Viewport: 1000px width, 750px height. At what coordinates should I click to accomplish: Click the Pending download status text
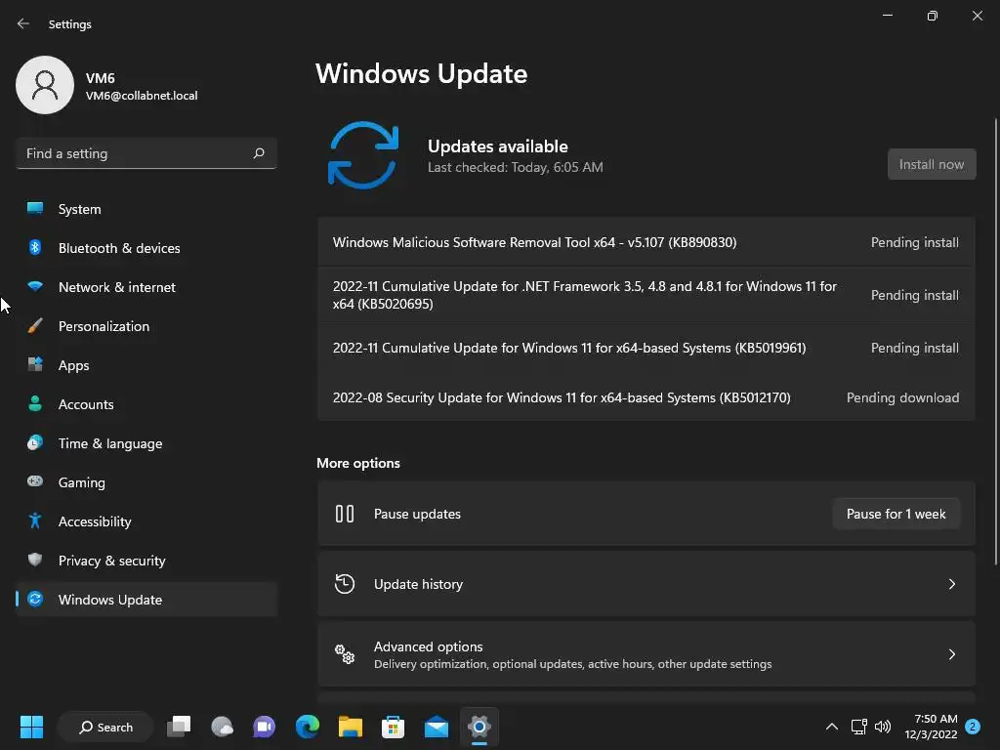902,397
